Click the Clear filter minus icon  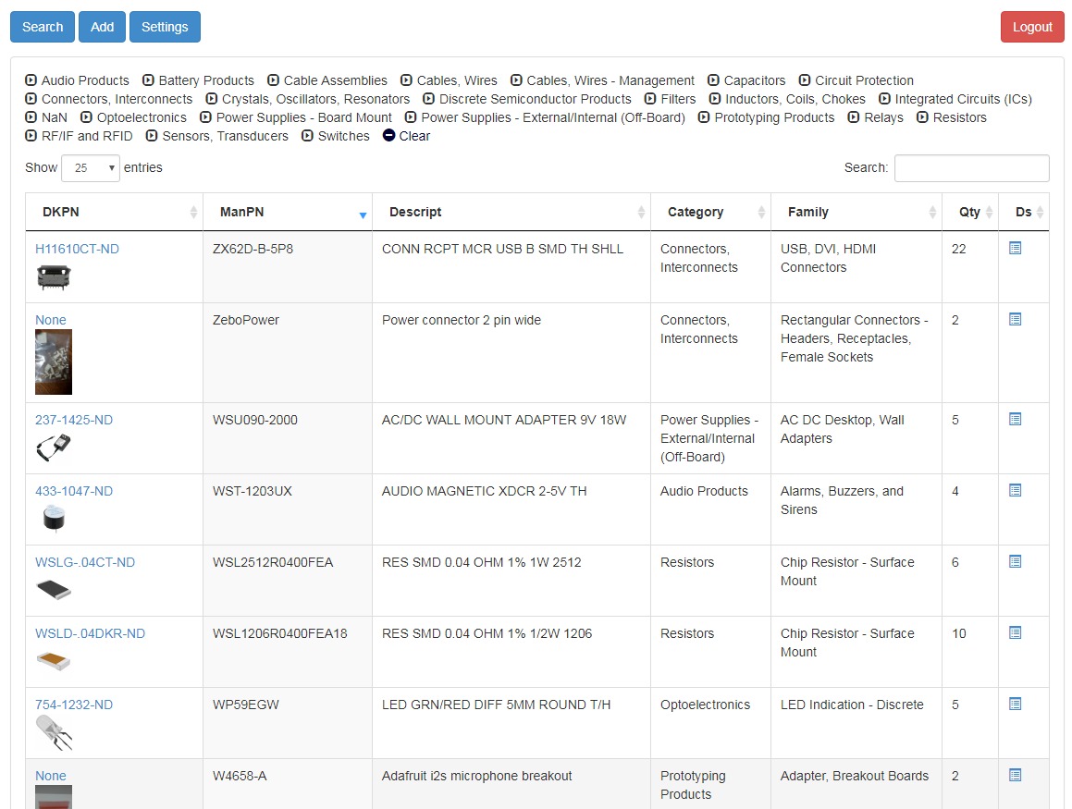[x=389, y=136]
